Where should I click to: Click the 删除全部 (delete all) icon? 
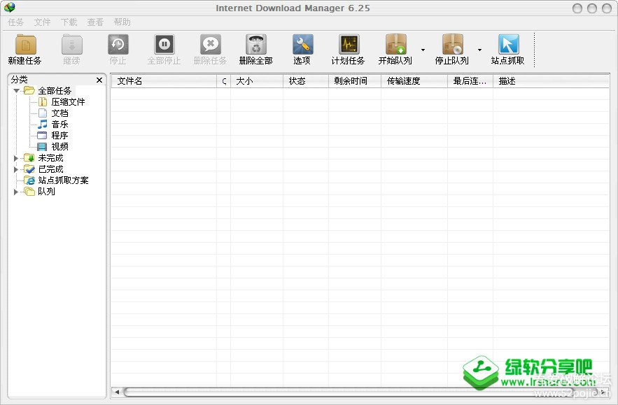255,48
